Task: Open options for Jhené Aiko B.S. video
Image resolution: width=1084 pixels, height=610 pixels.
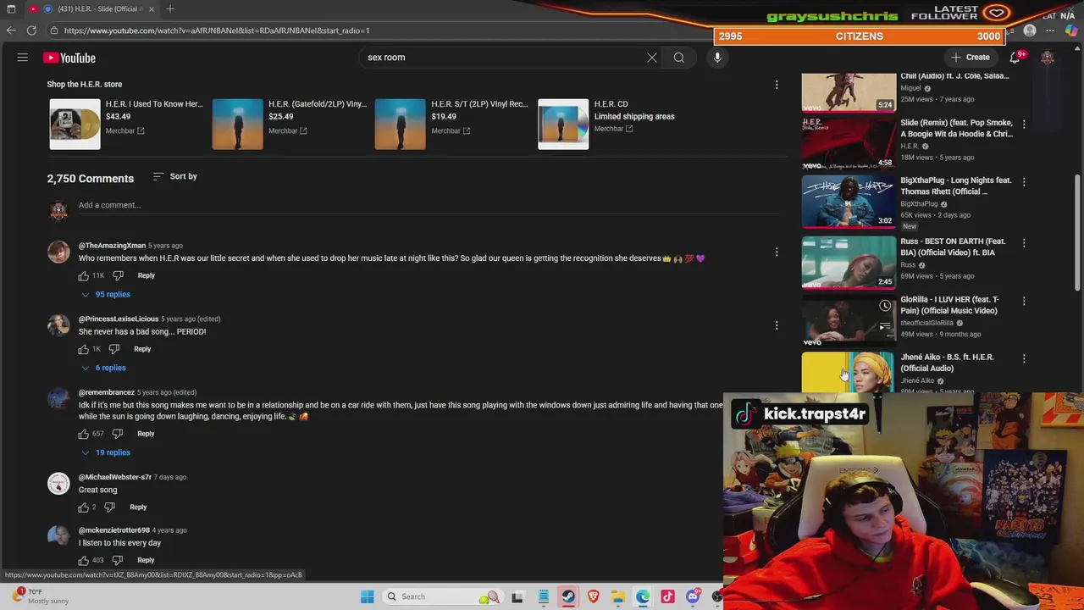Action: (1024, 358)
